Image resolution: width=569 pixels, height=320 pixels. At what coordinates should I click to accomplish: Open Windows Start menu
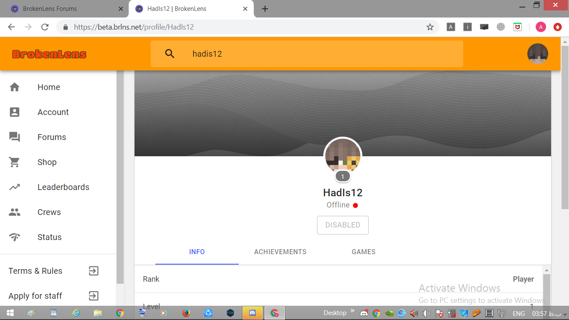coord(10,313)
